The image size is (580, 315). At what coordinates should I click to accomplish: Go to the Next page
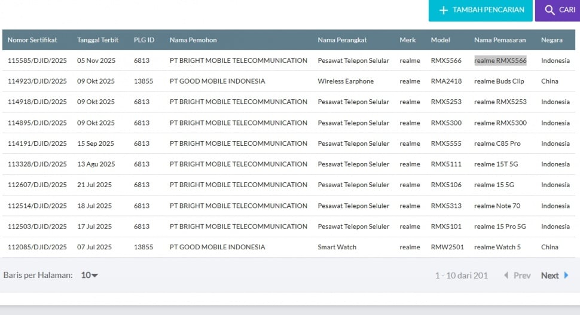(x=550, y=276)
